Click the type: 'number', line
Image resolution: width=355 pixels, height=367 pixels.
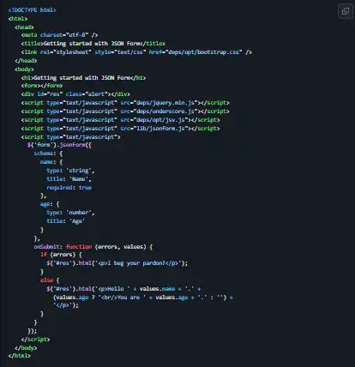[x=70, y=213]
